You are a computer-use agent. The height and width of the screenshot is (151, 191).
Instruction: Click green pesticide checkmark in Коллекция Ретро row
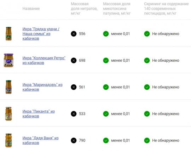[x=147, y=60]
